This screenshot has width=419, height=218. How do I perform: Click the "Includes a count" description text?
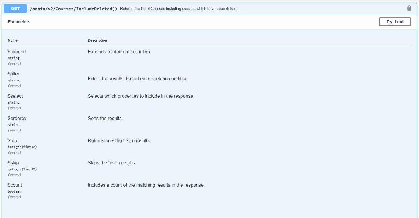(146, 185)
